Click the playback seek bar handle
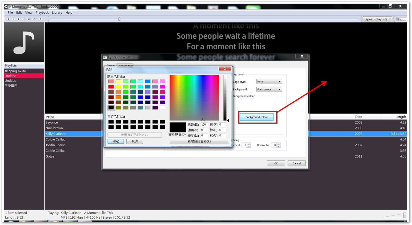Screen dimensions: 412x225 (x=119, y=19)
